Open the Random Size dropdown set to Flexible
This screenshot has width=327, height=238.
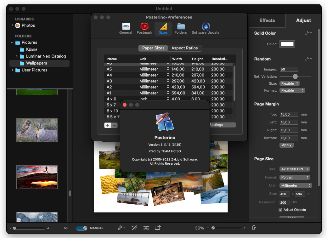click(x=290, y=83)
